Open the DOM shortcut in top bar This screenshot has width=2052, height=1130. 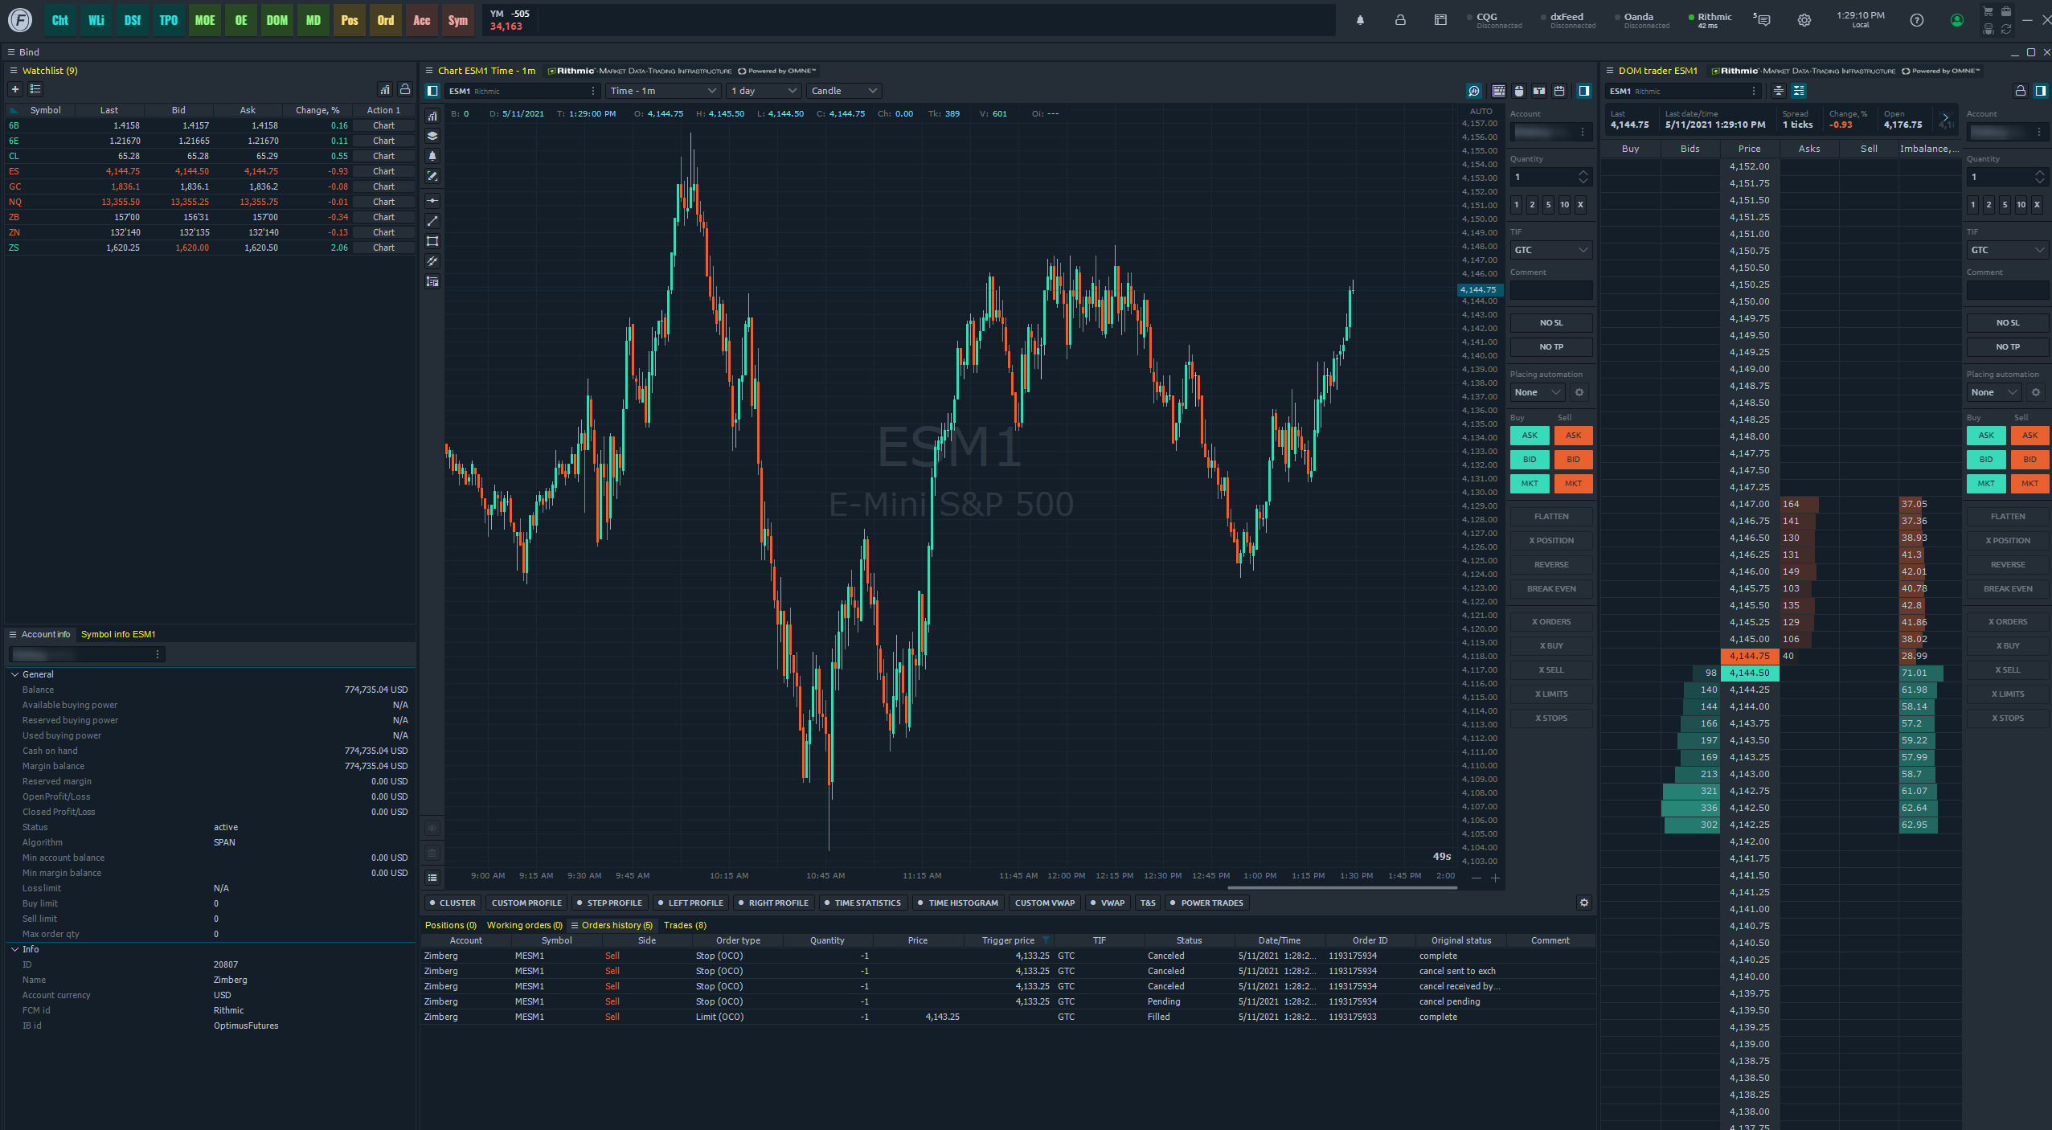click(277, 20)
